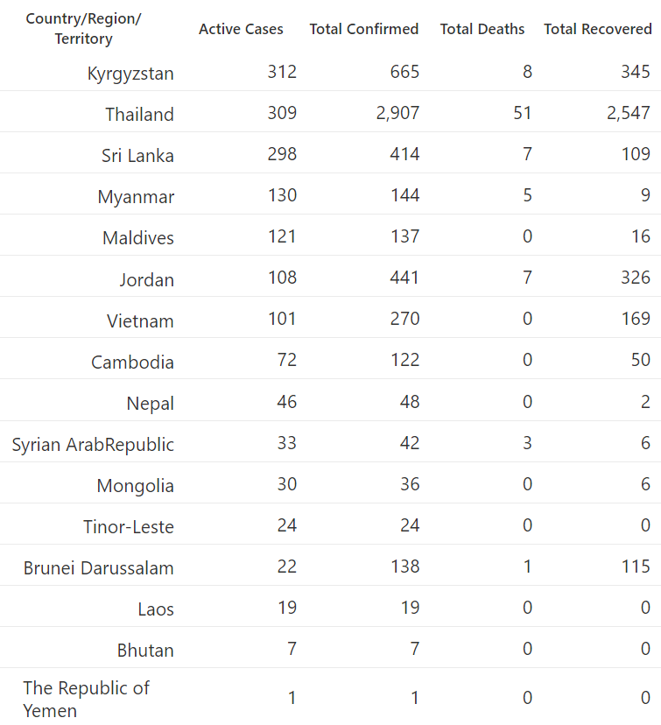Select the Kyrgyzstan row label
The image size is (661, 725).
130,74
